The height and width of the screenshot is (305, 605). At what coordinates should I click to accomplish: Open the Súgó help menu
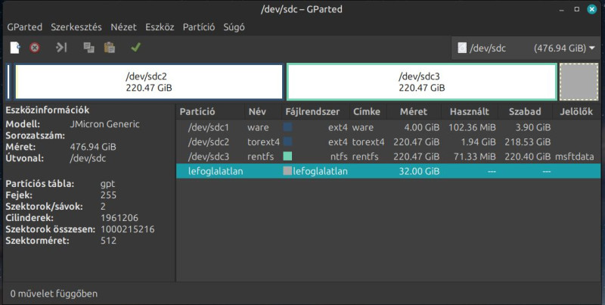[234, 27]
